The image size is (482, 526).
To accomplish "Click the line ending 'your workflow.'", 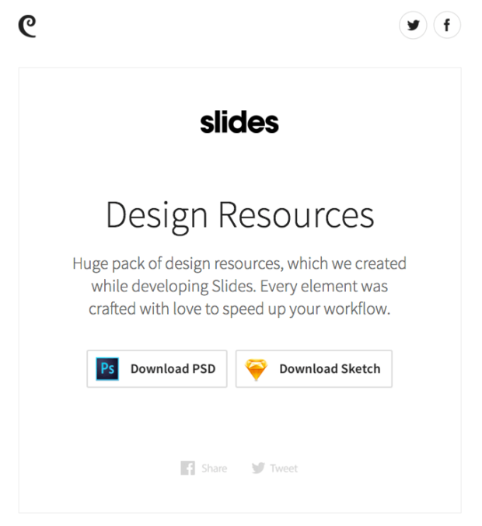I will coord(239,309).
